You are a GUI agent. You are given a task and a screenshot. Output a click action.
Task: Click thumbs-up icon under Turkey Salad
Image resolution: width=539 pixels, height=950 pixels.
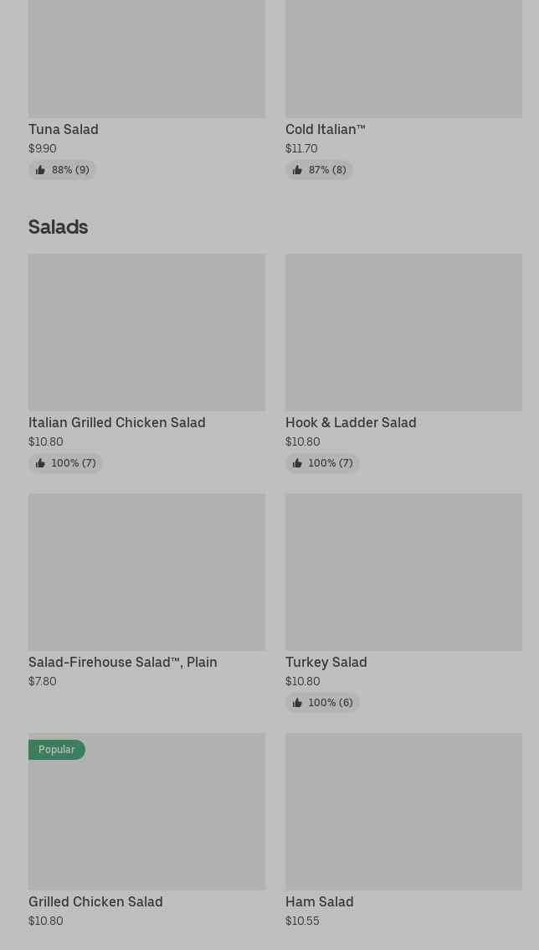click(297, 703)
